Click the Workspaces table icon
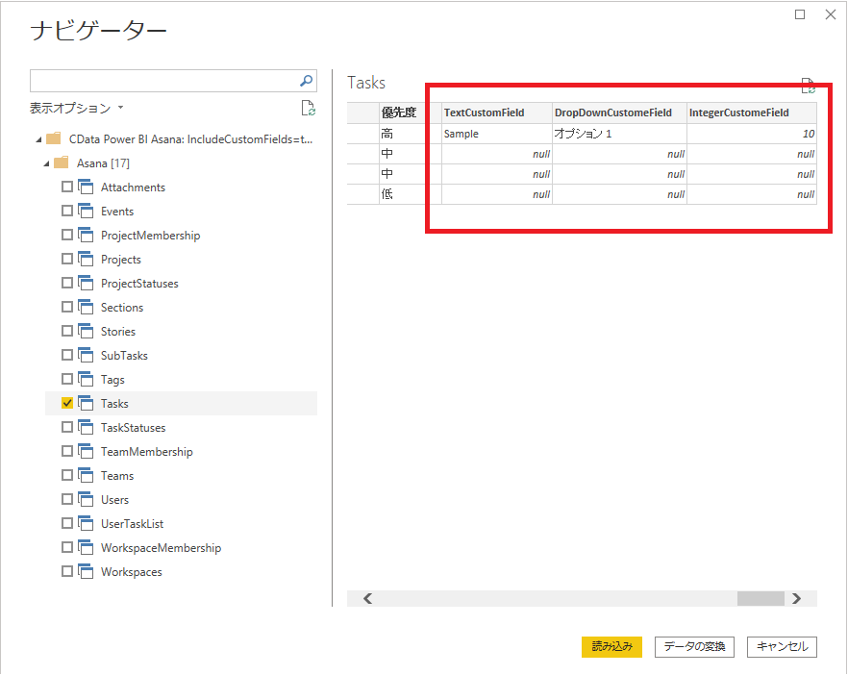The height and width of the screenshot is (675, 848). (x=86, y=572)
